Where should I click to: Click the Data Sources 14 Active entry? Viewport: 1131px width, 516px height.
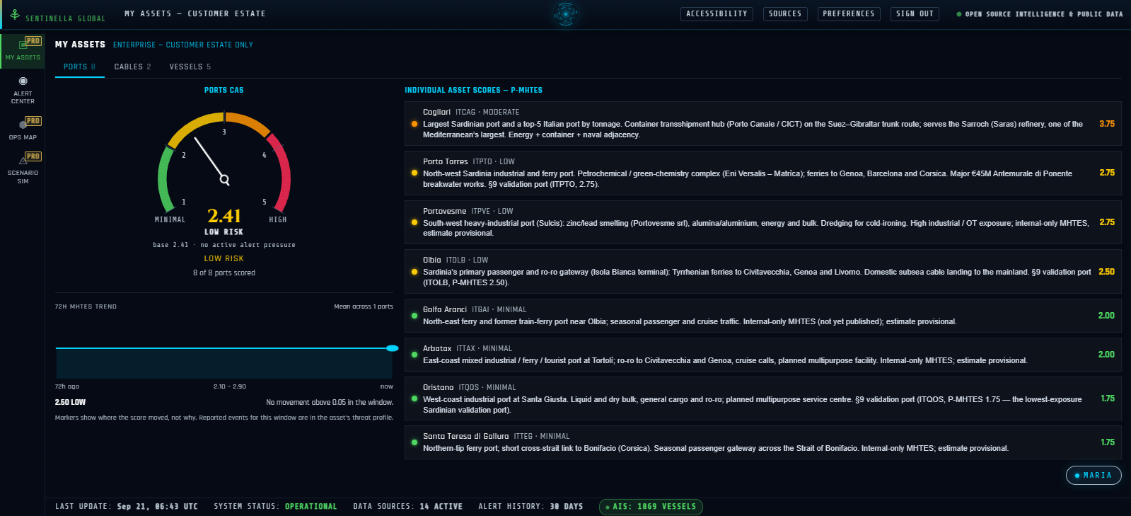[x=407, y=507]
